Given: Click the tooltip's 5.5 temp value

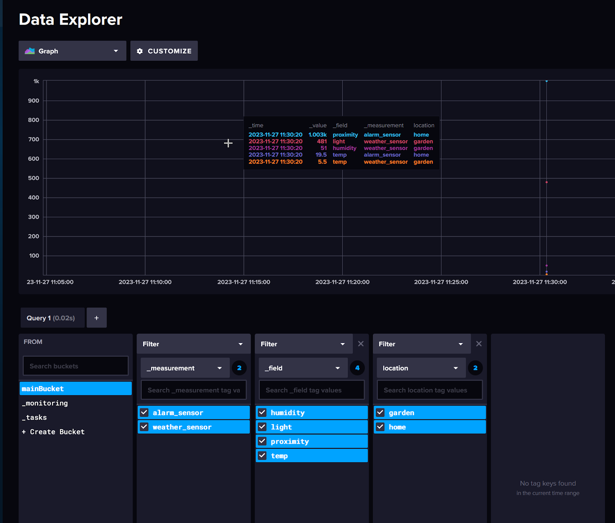Looking at the screenshot, I should coord(322,162).
